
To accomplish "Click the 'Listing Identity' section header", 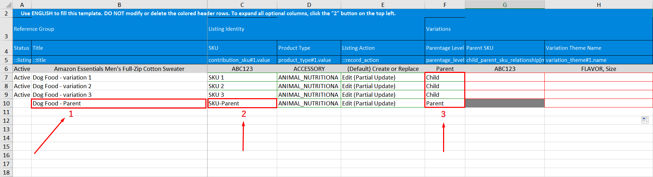I will [x=316, y=29].
